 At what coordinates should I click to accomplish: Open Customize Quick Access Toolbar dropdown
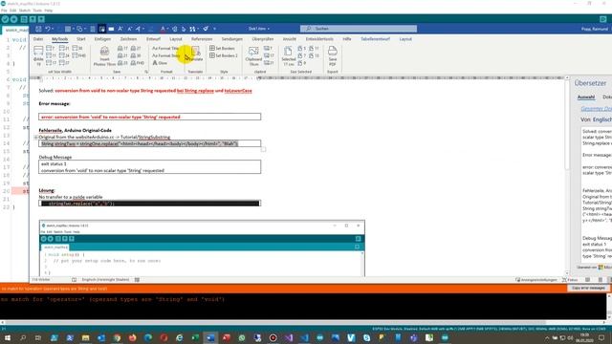pos(214,29)
